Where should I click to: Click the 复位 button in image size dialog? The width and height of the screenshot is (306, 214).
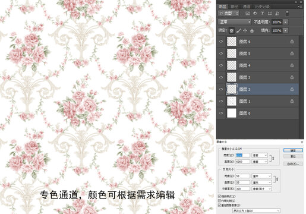[293, 156]
